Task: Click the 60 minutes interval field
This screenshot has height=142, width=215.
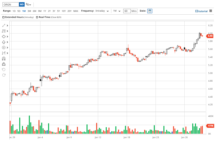Action: click(127, 11)
